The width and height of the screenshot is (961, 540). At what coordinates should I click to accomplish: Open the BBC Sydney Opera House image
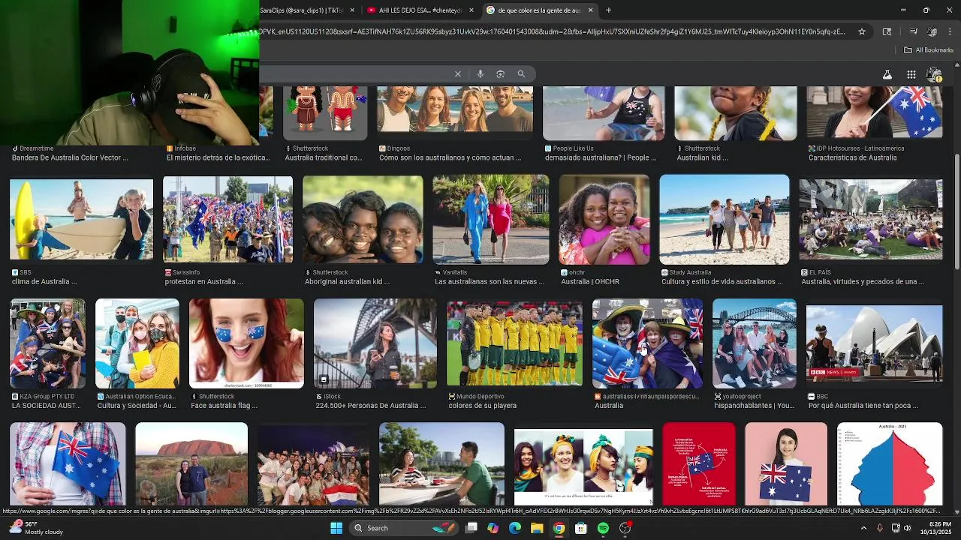click(x=874, y=343)
